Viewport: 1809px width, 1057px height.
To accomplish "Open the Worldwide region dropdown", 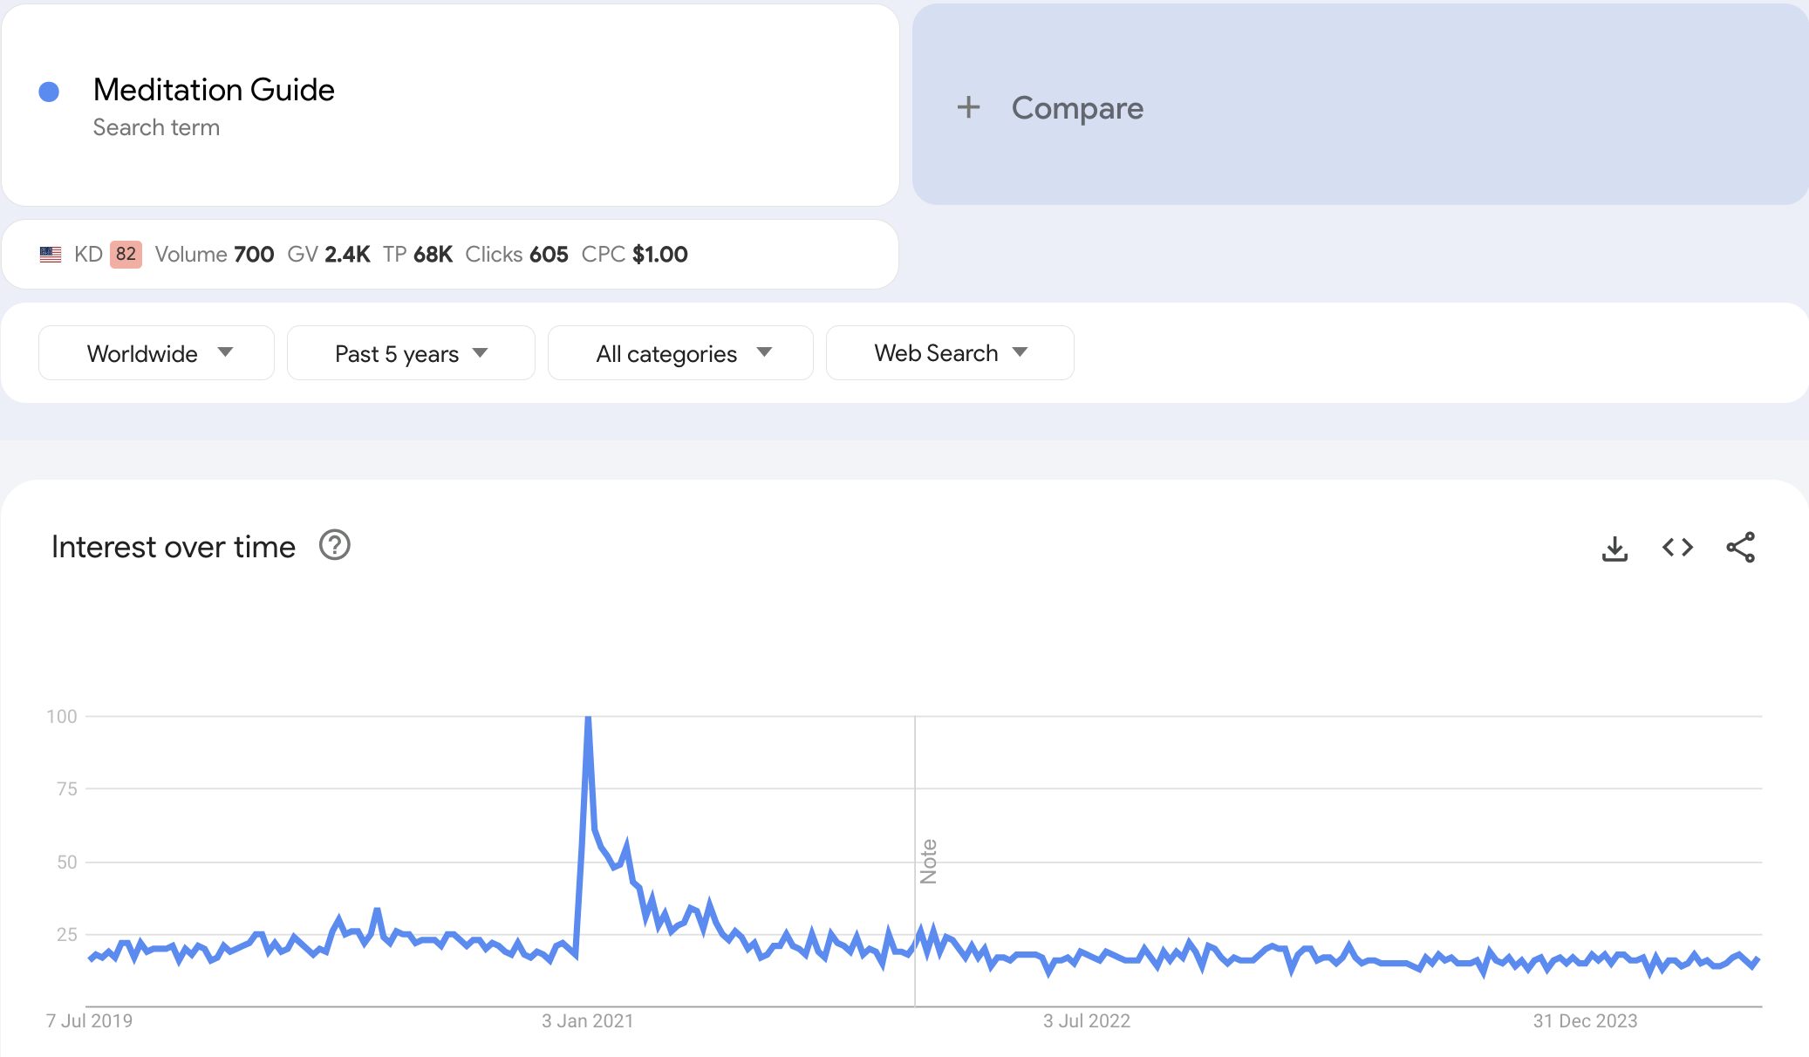I will point(157,353).
